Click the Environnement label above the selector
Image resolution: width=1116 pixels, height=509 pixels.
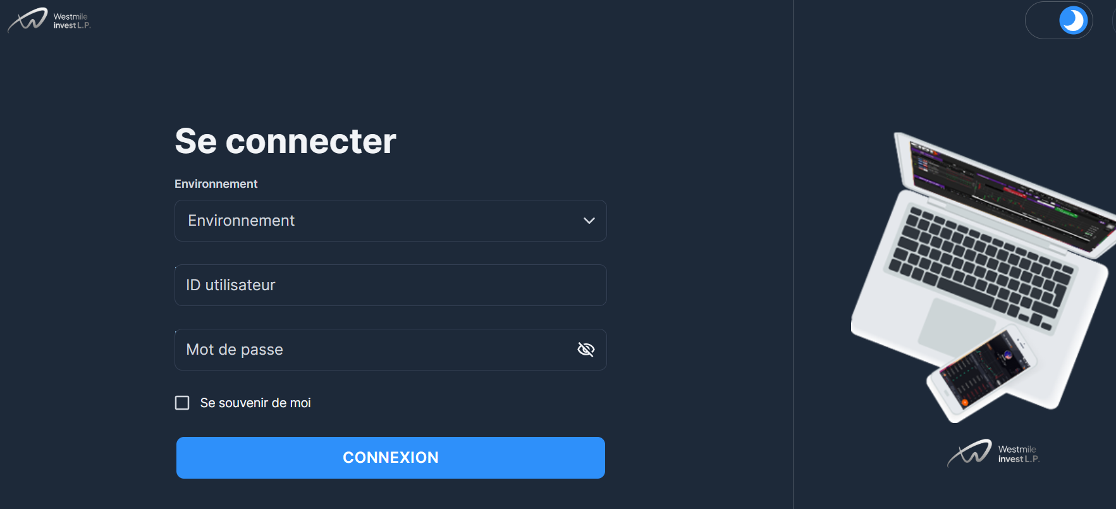pyautogui.click(x=216, y=184)
